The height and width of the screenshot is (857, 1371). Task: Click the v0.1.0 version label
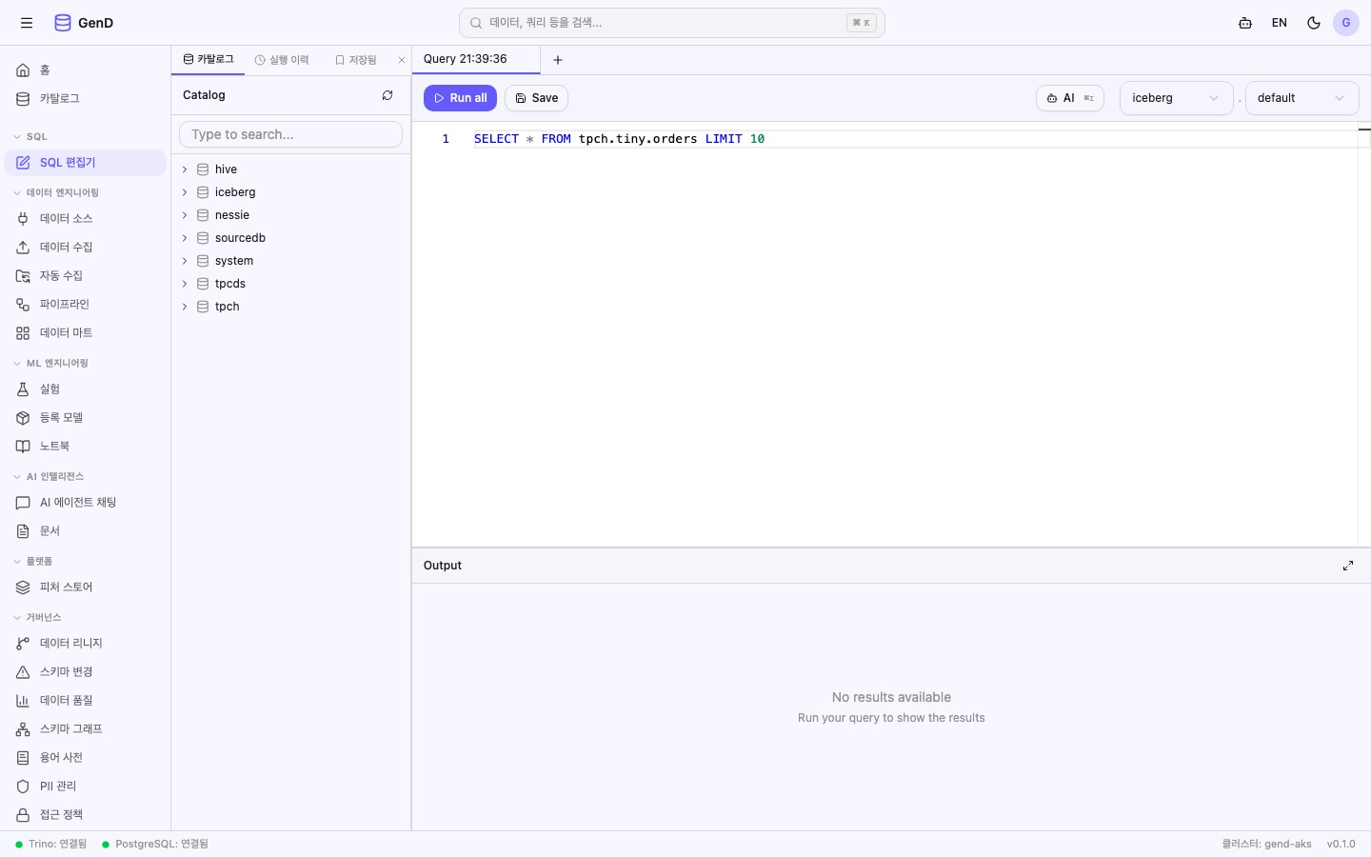click(x=1341, y=844)
